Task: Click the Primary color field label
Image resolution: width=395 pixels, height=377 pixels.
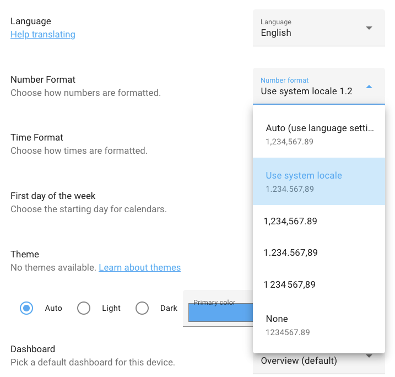Action: [214, 303]
